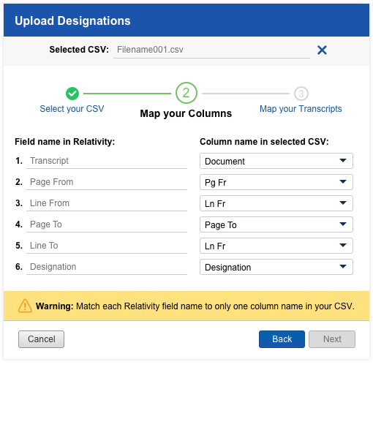Click the Back button
This screenshot has width=373, height=446.
[x=282, y=339]
